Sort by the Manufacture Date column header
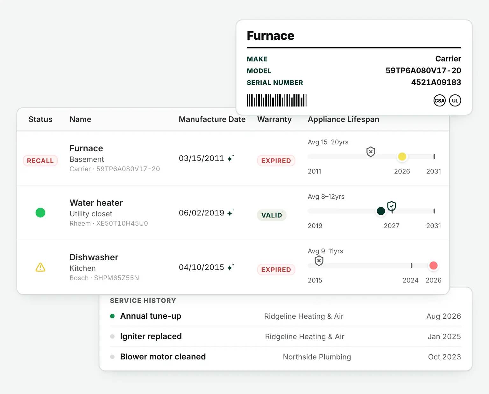Image resolution: width=489 pixels, height=394 pixels. click(x=212, y=119)
